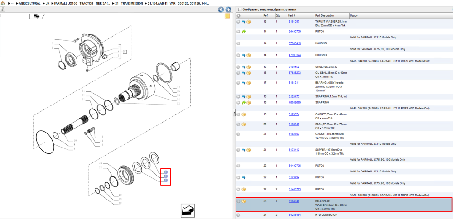The height and width of the screenshot is (219, 453).
Task: Open JX breadcrumb level
Action: point(48,4)
